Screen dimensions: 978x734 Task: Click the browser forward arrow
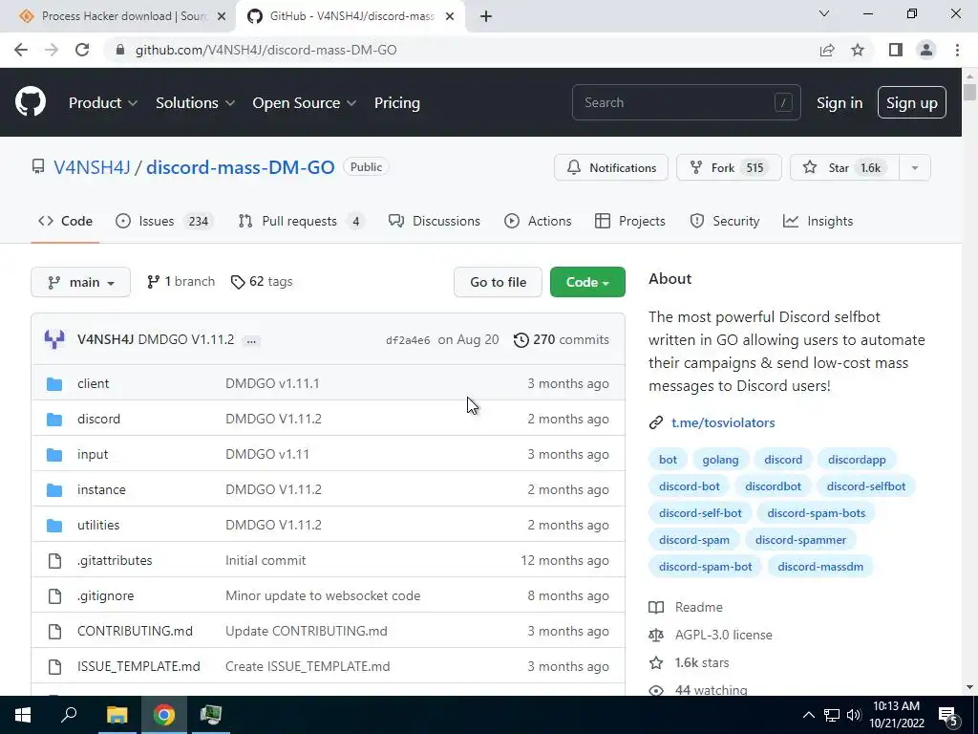point(52,50)
